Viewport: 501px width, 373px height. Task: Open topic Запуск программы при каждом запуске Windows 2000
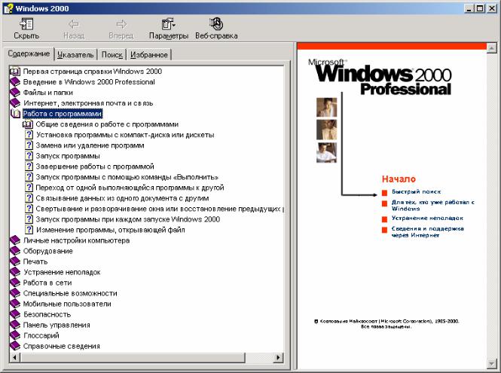click(x=128, y=219)
